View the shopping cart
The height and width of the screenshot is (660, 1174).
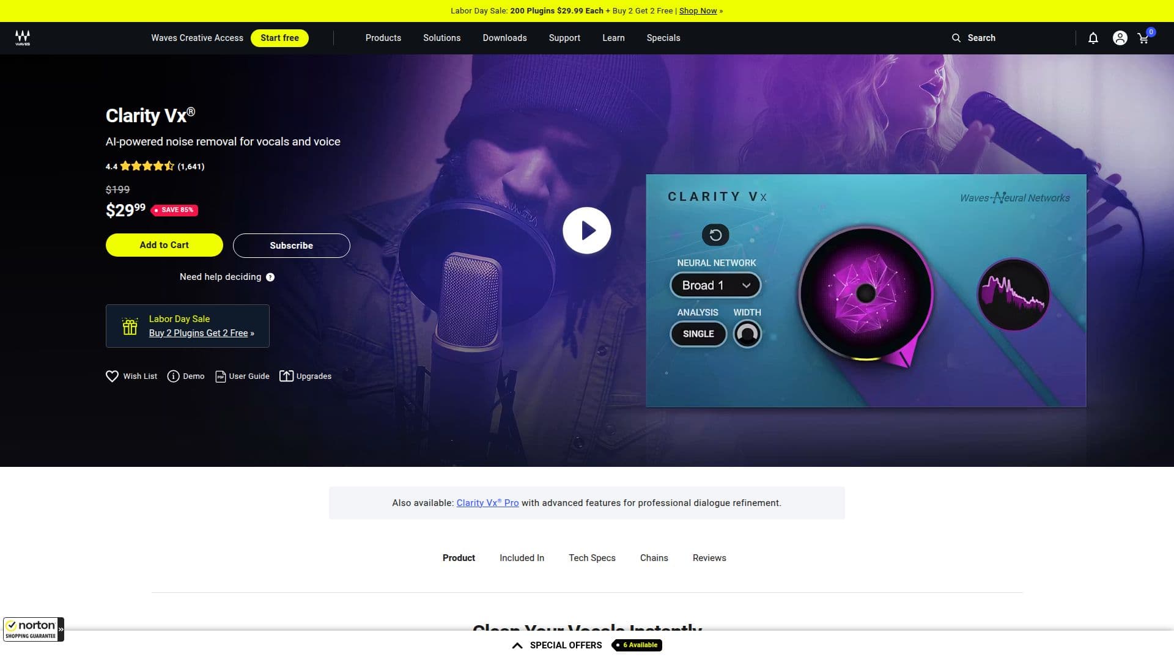pos(1144,37)
